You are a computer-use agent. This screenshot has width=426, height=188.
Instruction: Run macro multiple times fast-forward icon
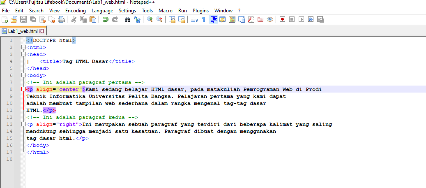click(x=311, y=19)
